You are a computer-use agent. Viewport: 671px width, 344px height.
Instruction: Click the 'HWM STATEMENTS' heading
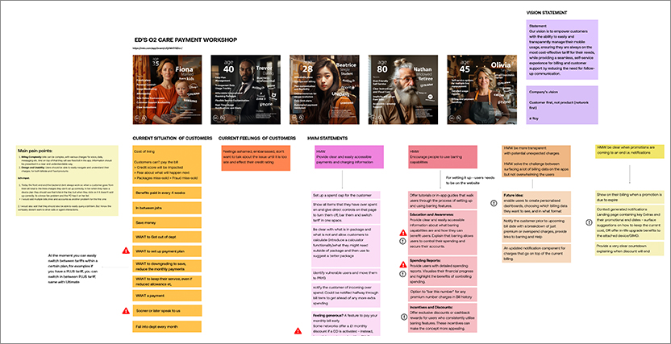(327, 138)
